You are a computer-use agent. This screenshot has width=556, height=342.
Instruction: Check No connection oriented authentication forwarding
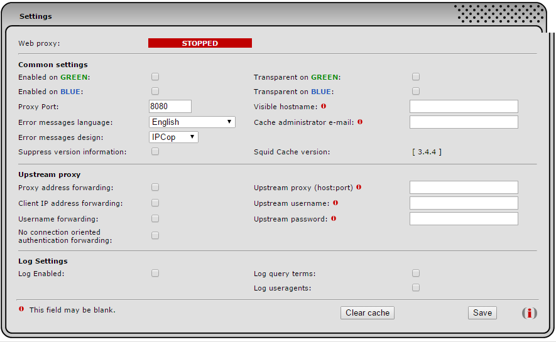[155, 236]
